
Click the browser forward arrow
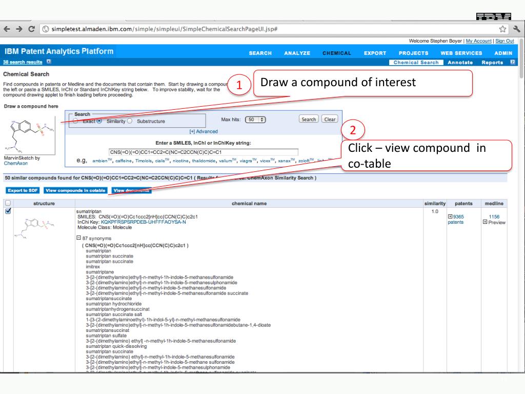19,29
